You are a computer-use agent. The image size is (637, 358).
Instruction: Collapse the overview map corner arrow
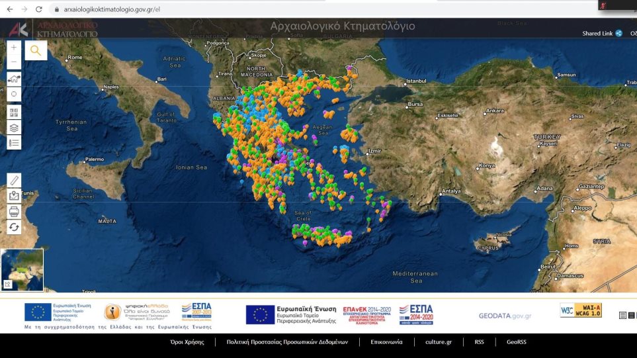[x=7, y=284]
